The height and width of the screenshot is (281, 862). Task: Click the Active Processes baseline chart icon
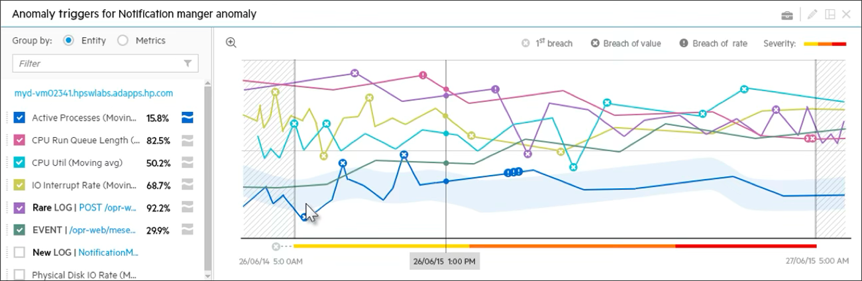point(188,118)
